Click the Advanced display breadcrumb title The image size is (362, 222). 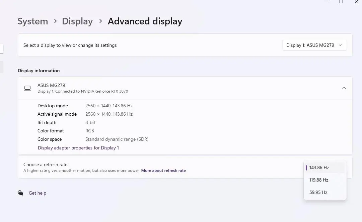tap(145, 21)
